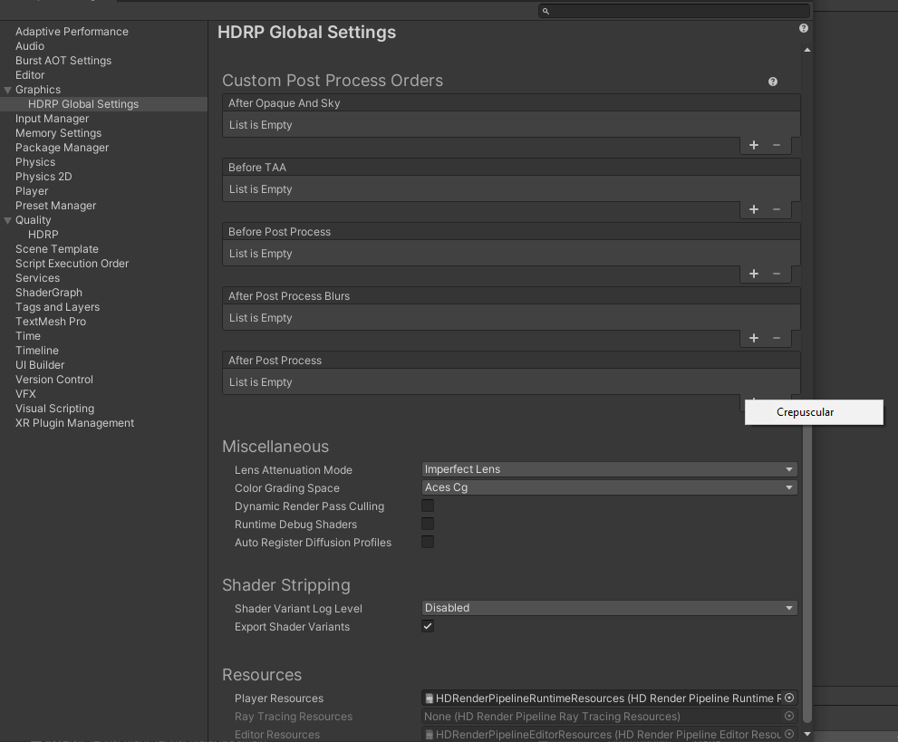Open the help icon beside HDRP Global Settings title

tap(803, 28)
